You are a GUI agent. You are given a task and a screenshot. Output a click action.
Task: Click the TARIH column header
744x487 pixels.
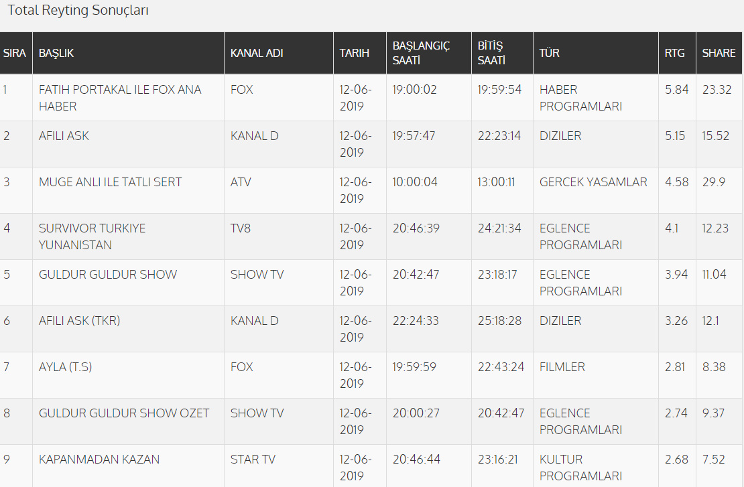[355, 53]
